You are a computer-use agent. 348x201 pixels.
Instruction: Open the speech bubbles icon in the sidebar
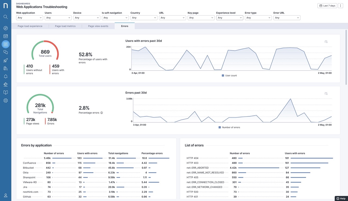(x=5, y=52)
